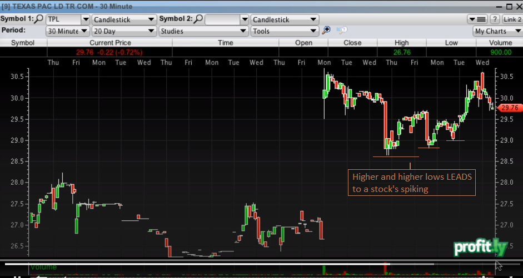This screenshot has width=523, height=278.
Task: Click the High column header
Action: click(402, 43)
